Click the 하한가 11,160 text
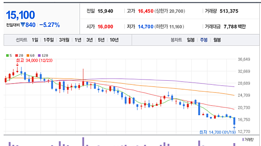Screen dimensions: 261x146 point(169,26)
